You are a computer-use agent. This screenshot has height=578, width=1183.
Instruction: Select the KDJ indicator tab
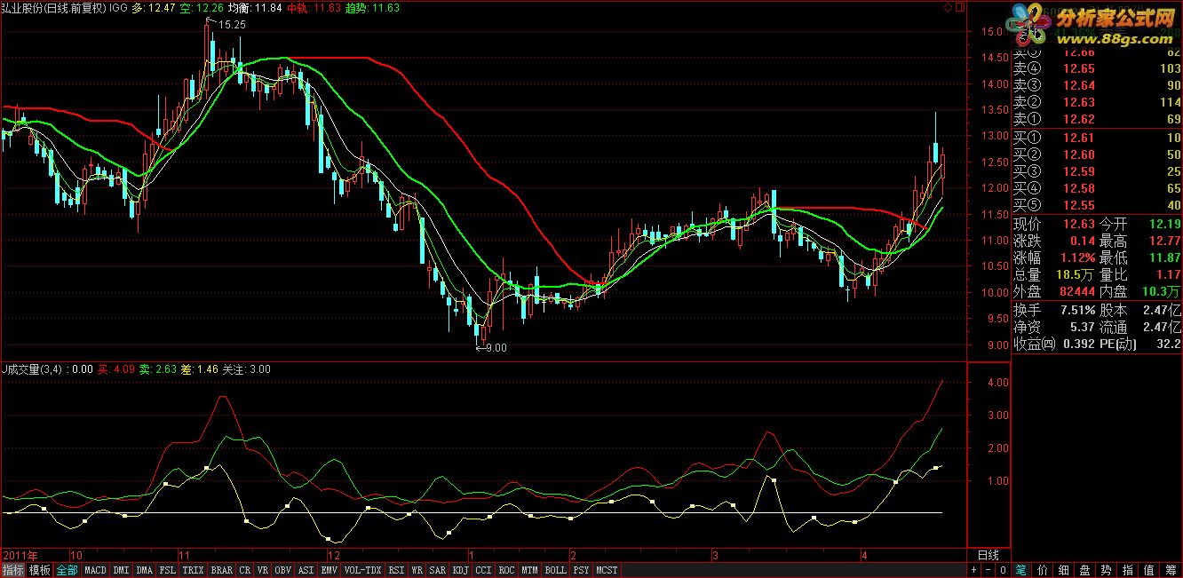tap(461, 570)
